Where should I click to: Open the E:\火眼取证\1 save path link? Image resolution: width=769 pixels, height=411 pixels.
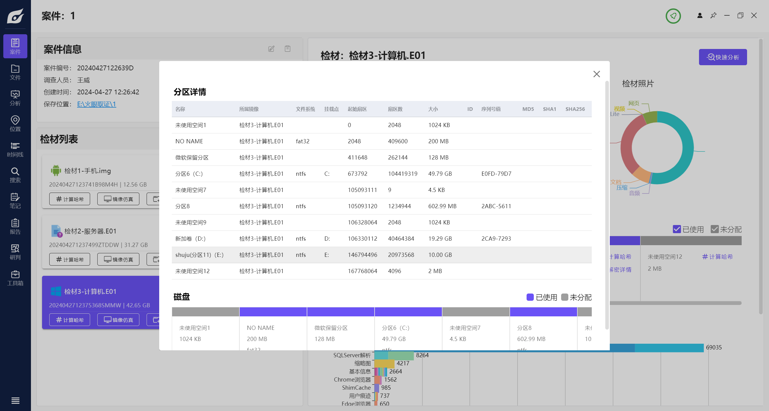[96, 104]
